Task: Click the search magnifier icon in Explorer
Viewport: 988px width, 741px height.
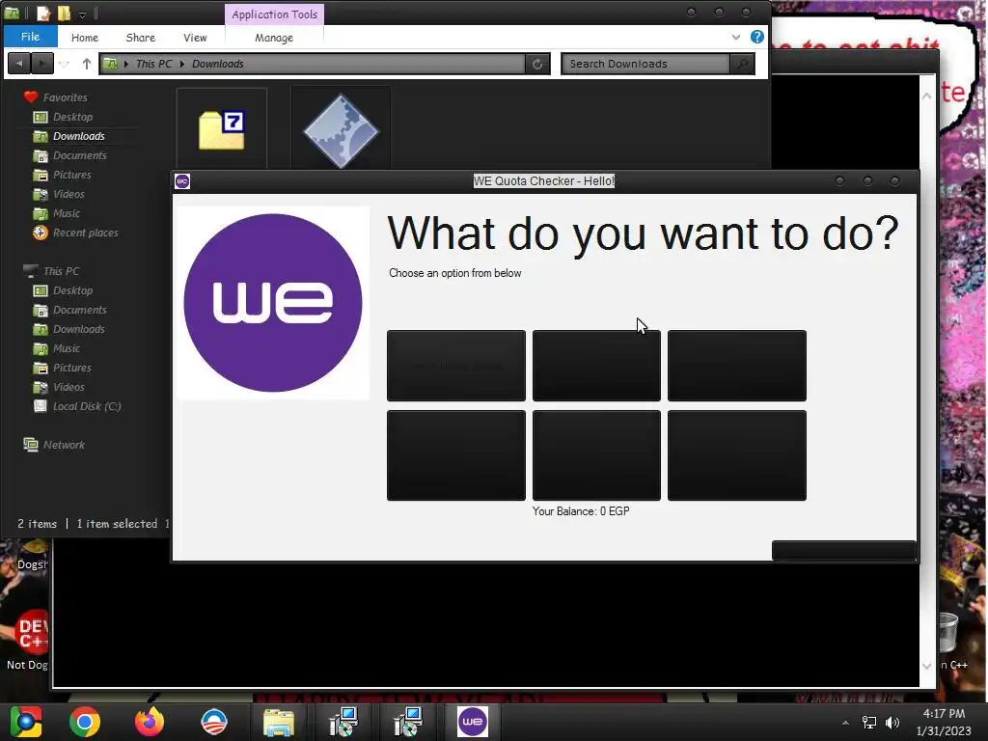Action: [x=742, y=64]
